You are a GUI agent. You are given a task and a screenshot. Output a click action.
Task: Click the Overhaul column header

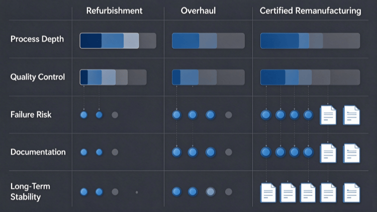[198, 11]
